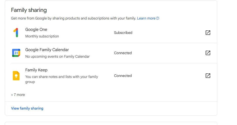
Task: Select the Google One row title
Action: pos(36,29)
